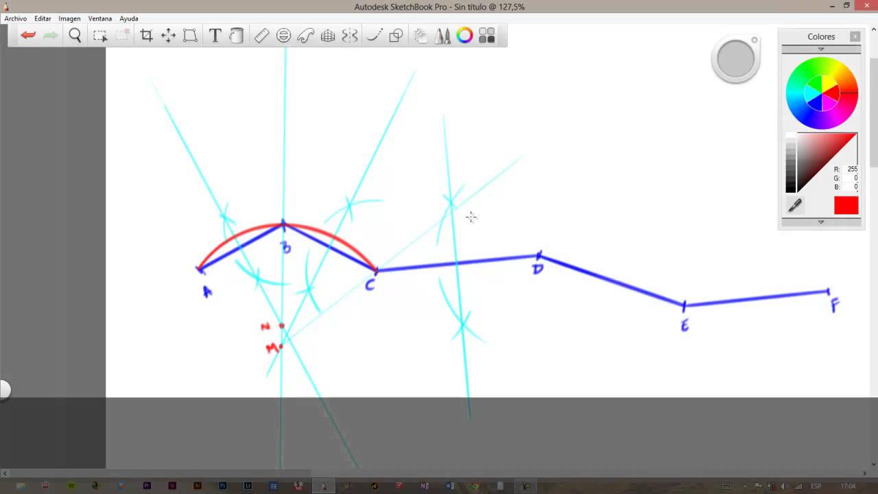Enable the Ellipse guide
The width and height of the screenshot is (878, 494).
283,36
